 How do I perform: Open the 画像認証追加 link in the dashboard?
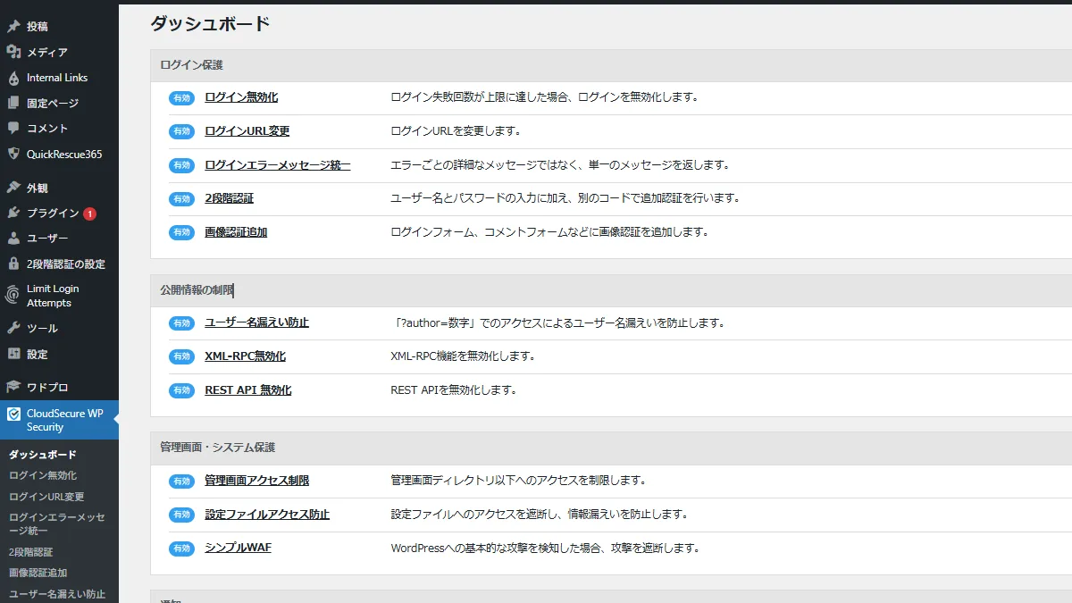[x=236, y=232]
